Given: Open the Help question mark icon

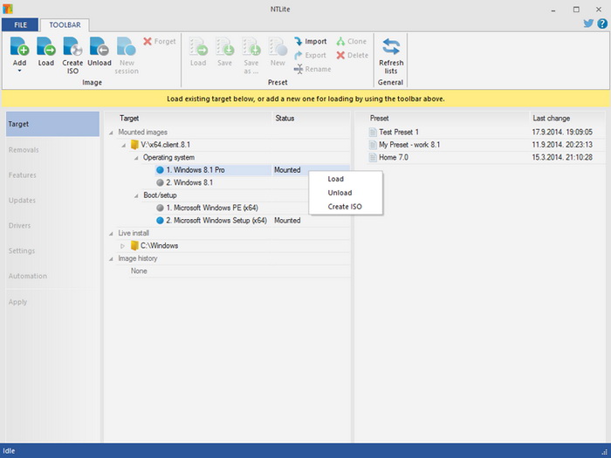Looking at the screenshot, I should tap(602, 24).
